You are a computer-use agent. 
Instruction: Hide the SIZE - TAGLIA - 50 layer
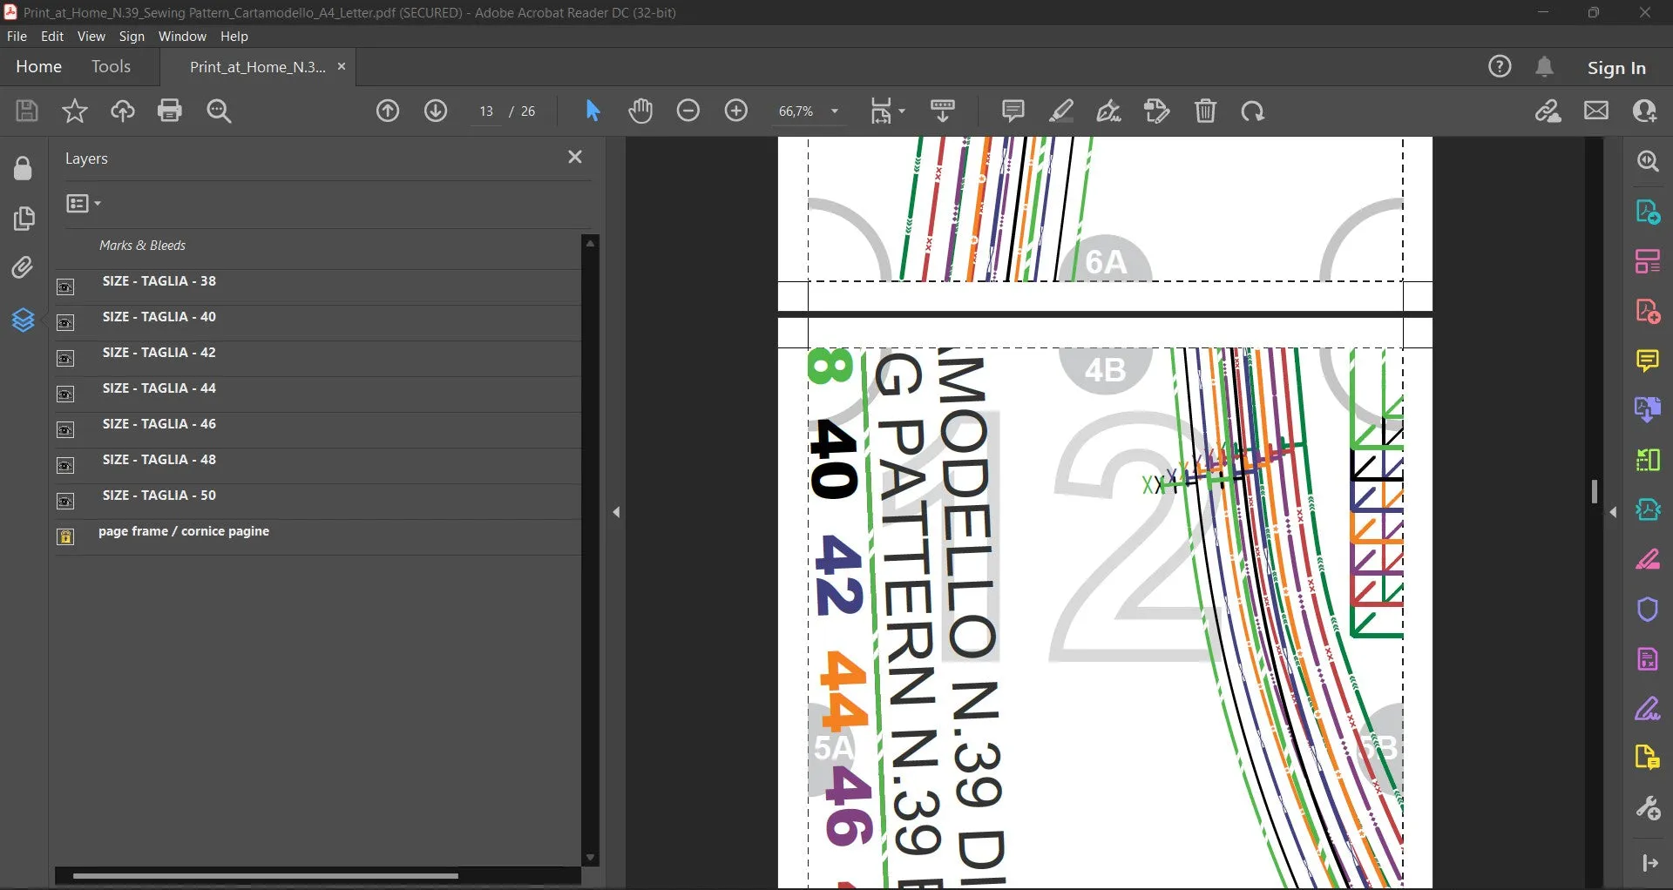point(65,501)
